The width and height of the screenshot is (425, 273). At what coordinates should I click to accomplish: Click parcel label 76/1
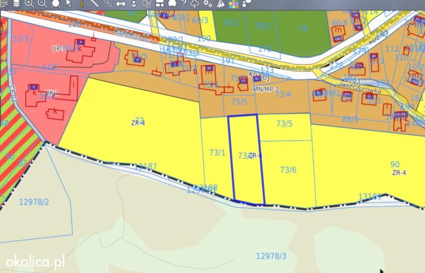pos(231,23)
